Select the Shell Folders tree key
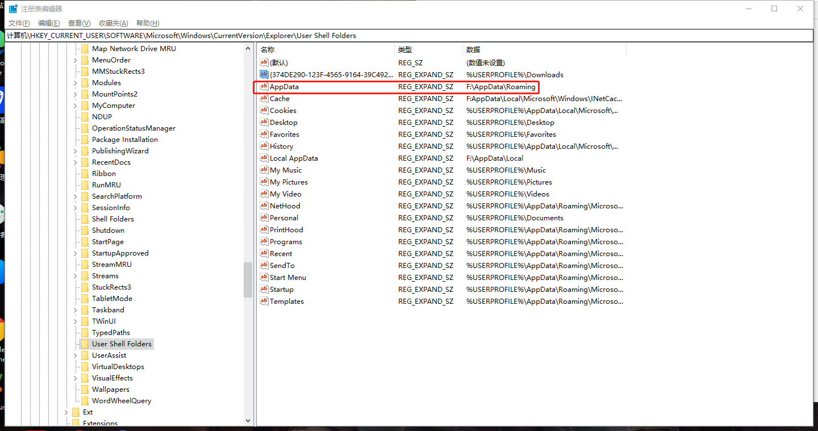The height and width of the screenshot is (431, 818). [112, 219]
